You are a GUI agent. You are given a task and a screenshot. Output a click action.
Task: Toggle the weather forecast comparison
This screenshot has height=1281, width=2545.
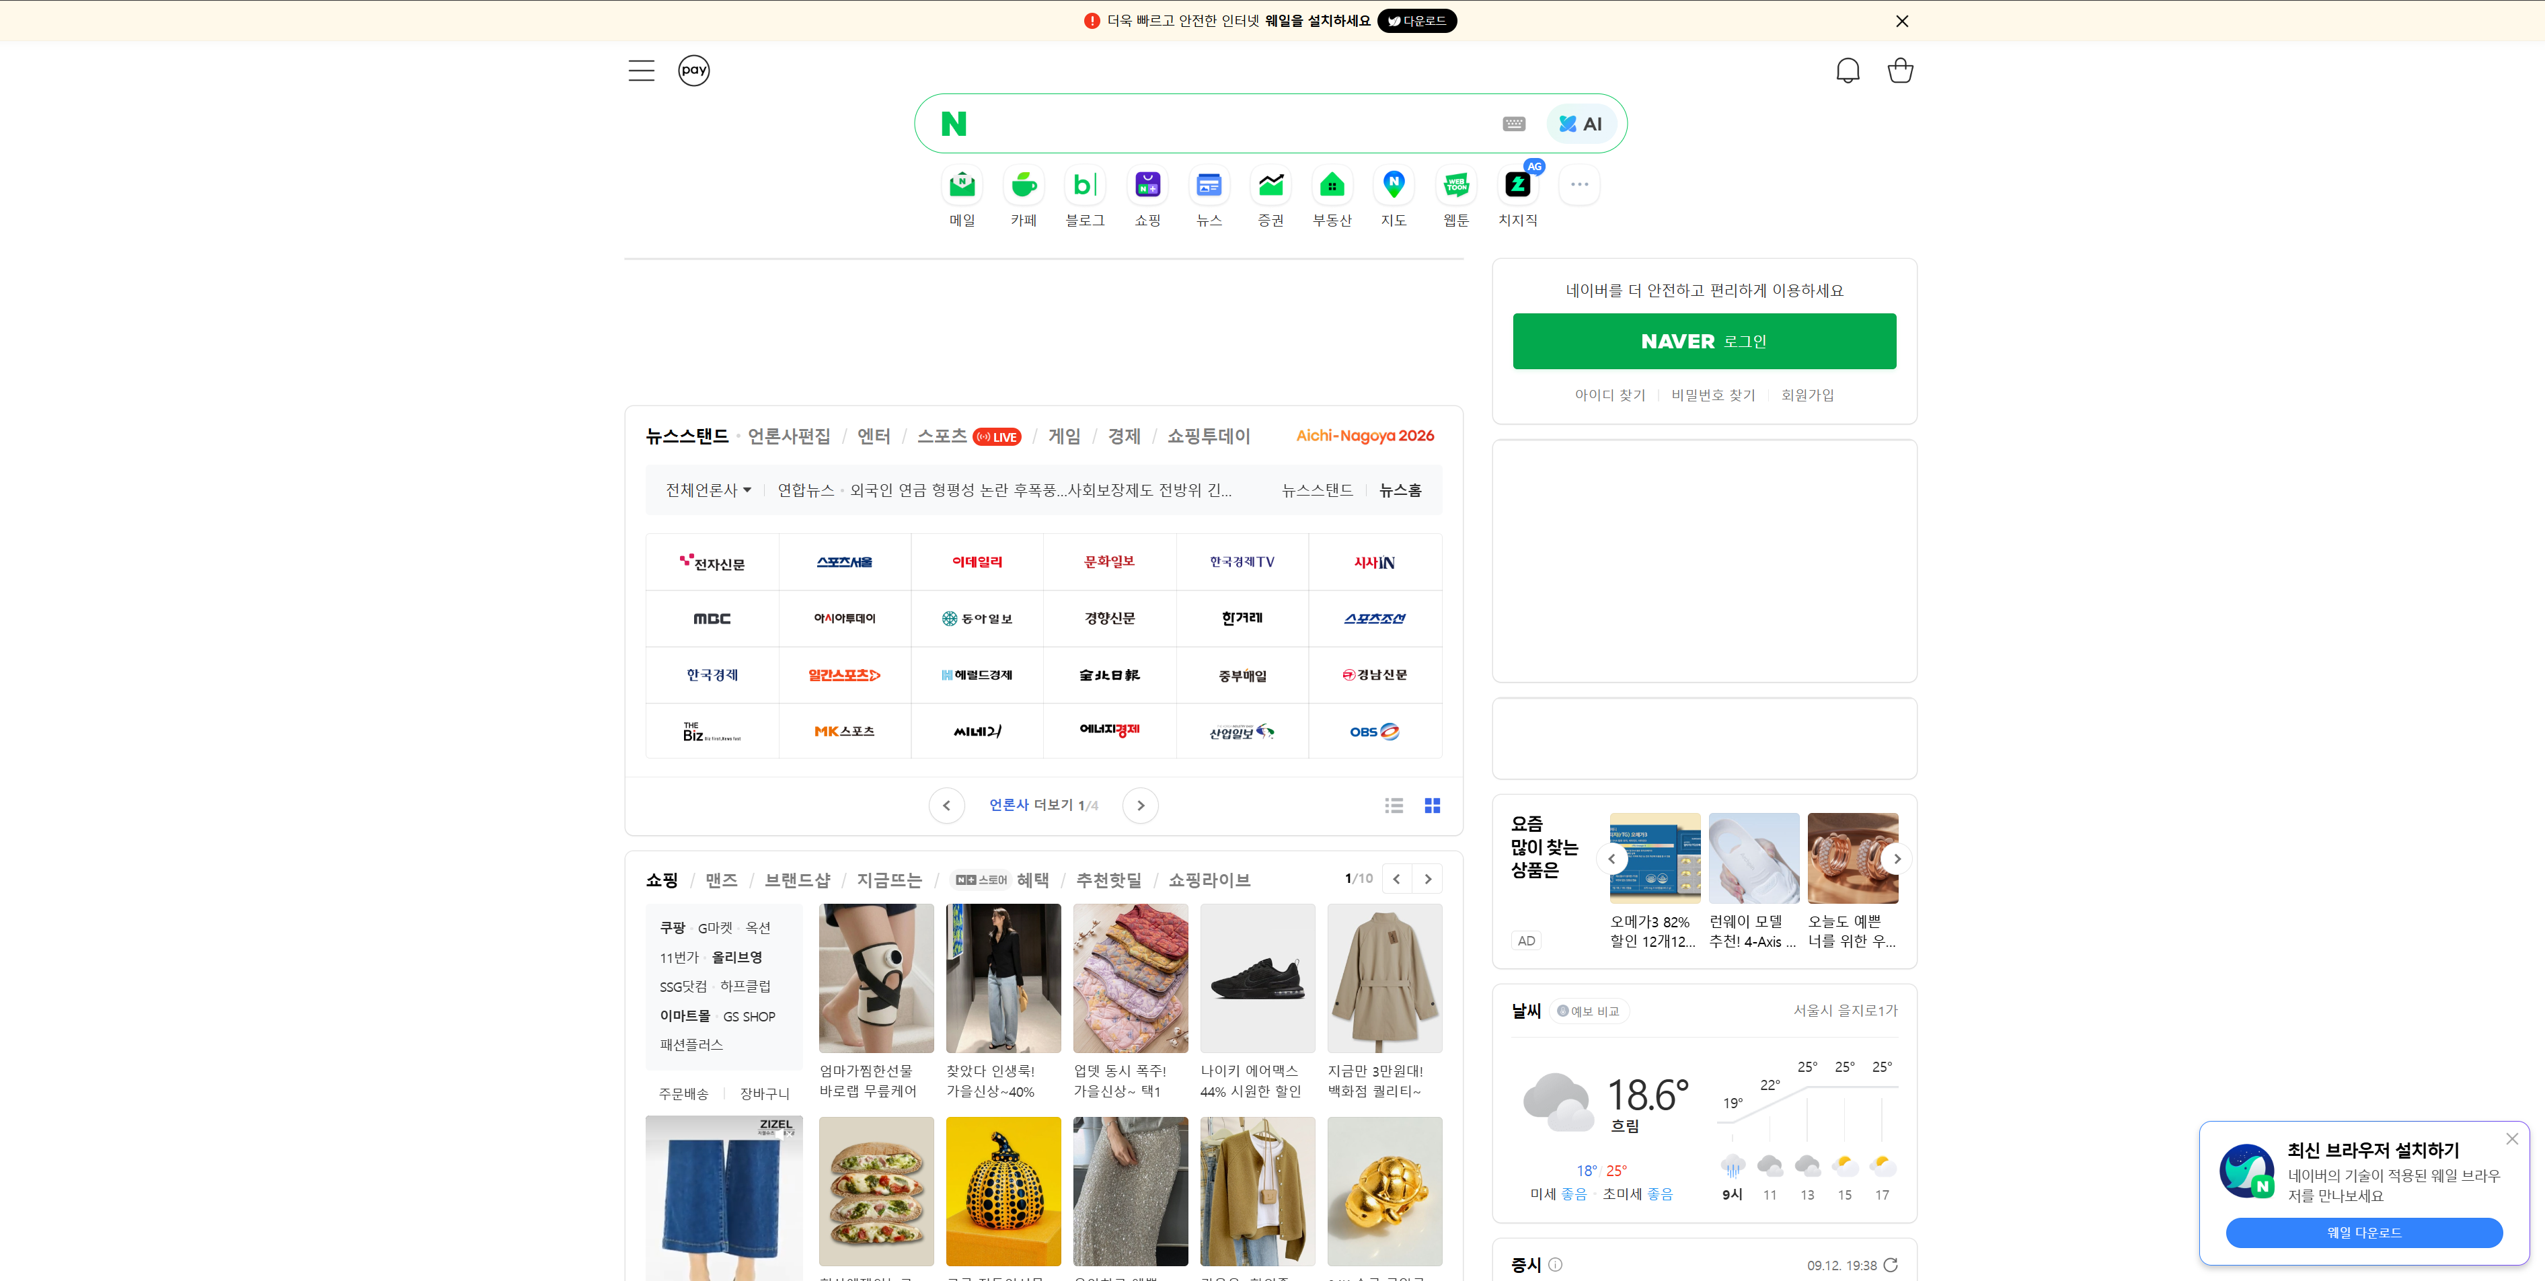(x=1589, y=1011)
